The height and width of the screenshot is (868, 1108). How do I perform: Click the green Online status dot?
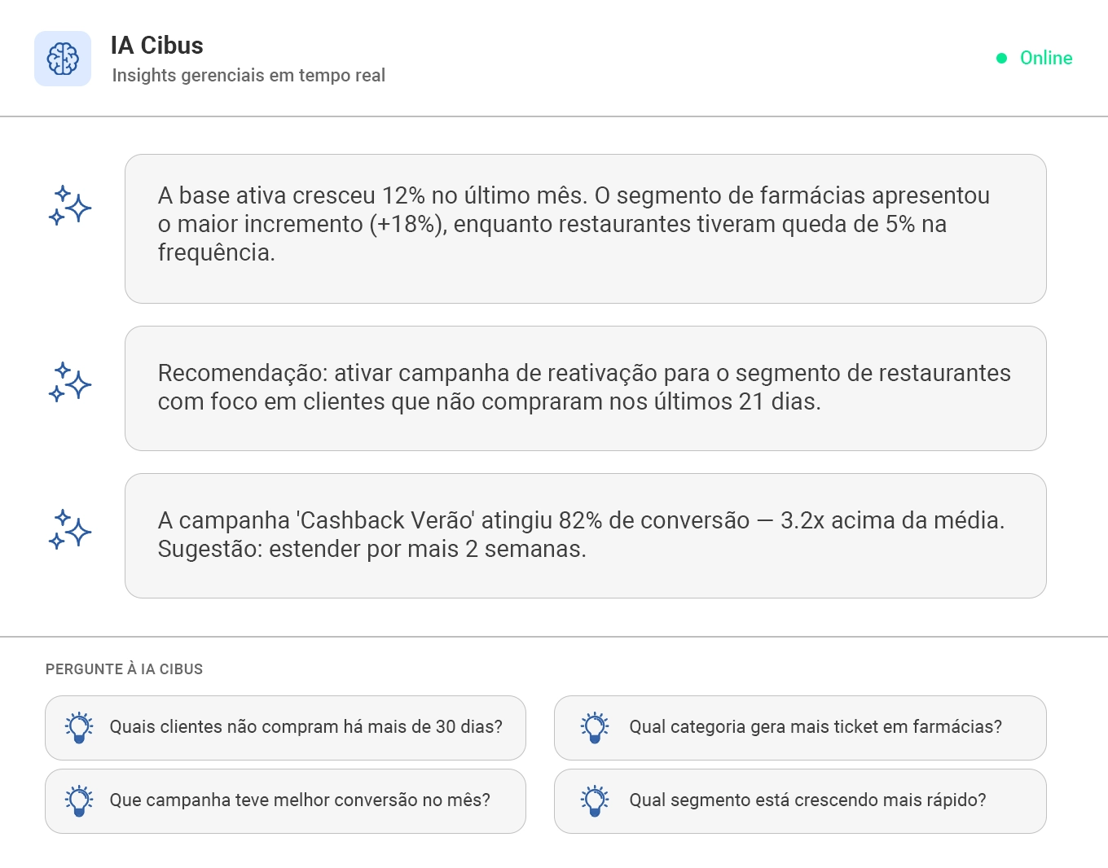(1002, 58)
